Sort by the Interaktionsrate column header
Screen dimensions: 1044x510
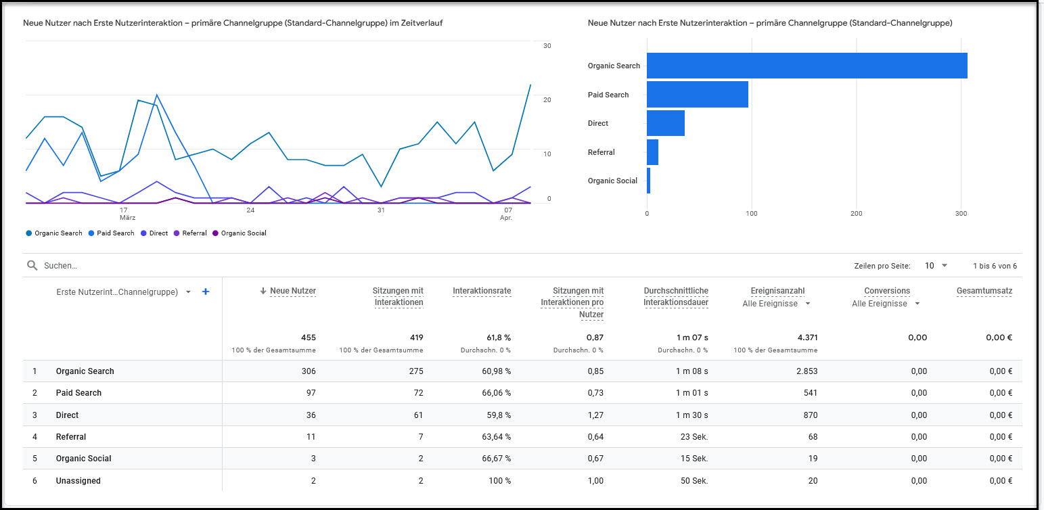click(482, 291)
